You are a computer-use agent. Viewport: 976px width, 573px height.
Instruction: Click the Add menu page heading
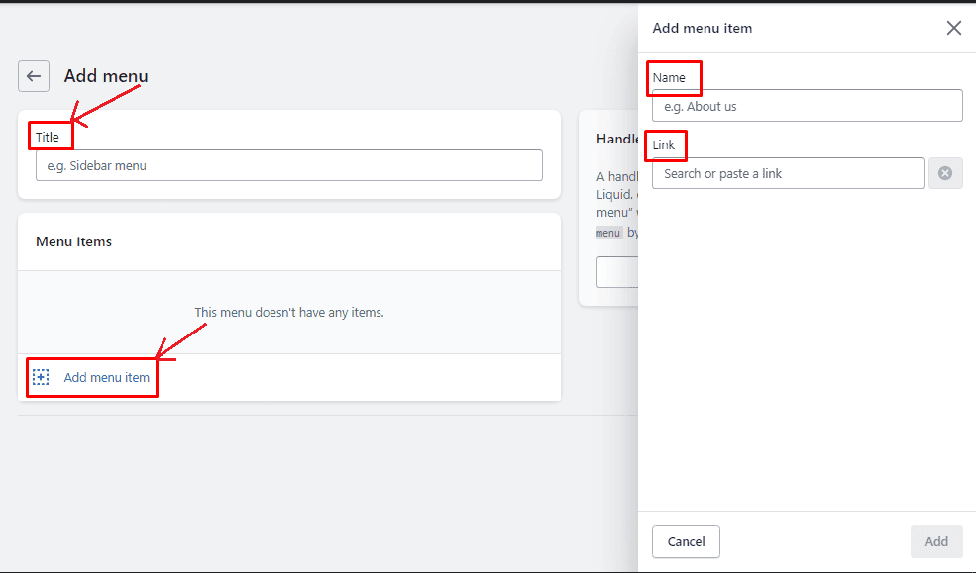click(106, 76)
